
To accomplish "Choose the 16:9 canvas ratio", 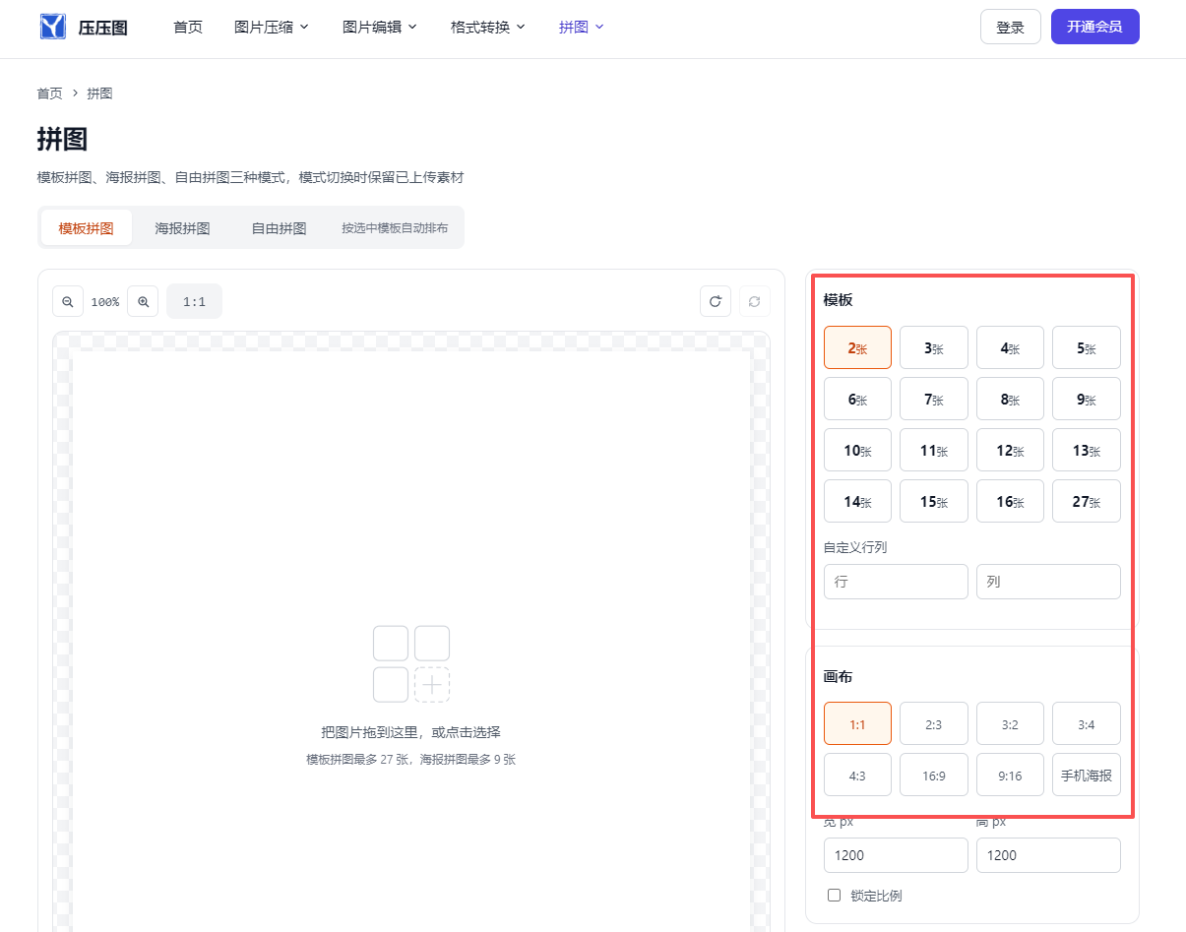I will [934, 775].
